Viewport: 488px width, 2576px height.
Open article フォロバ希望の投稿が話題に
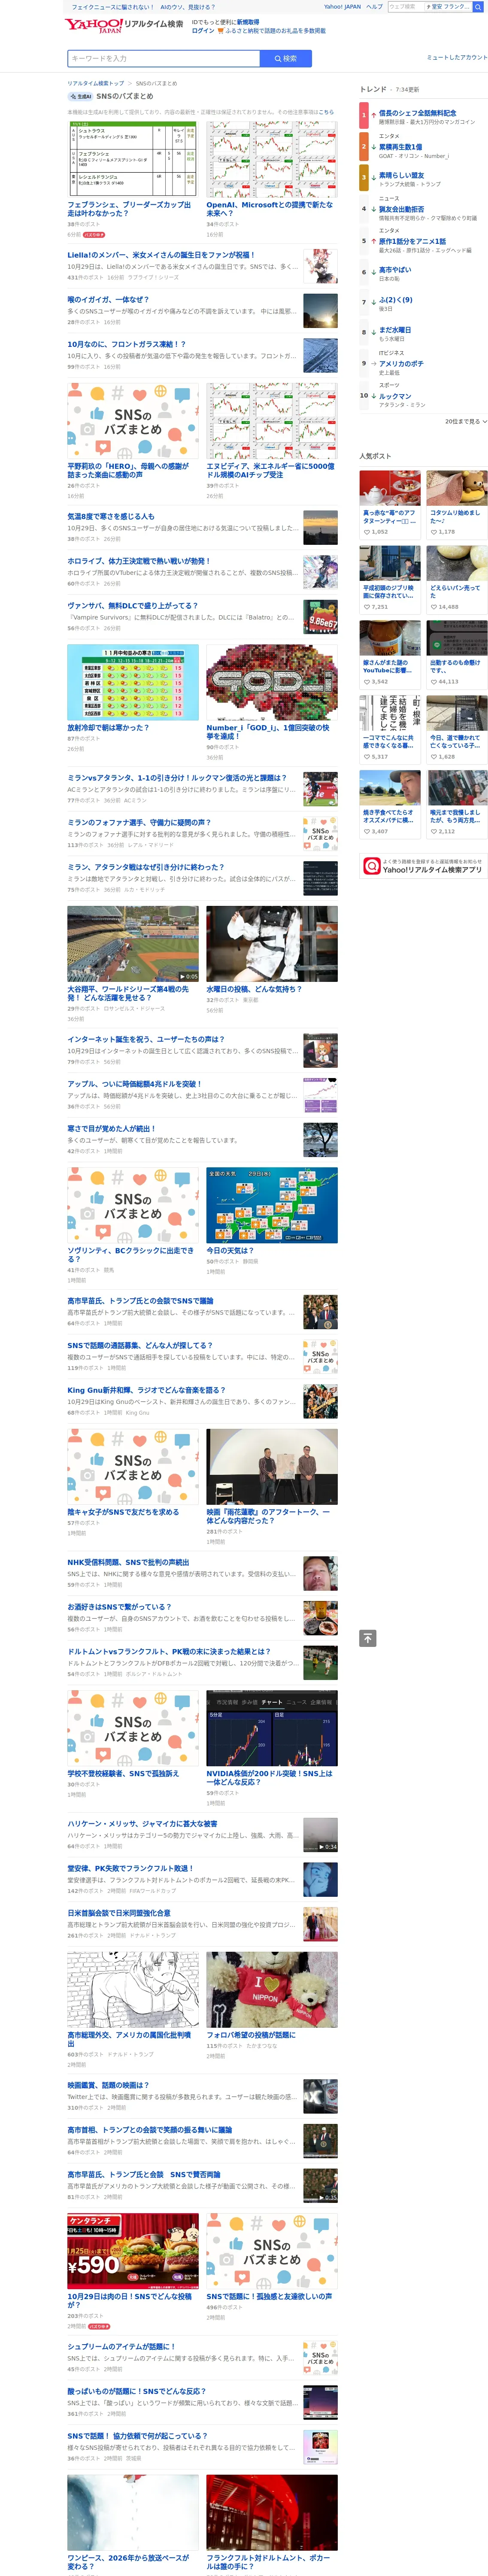[x=251, y=2035]
